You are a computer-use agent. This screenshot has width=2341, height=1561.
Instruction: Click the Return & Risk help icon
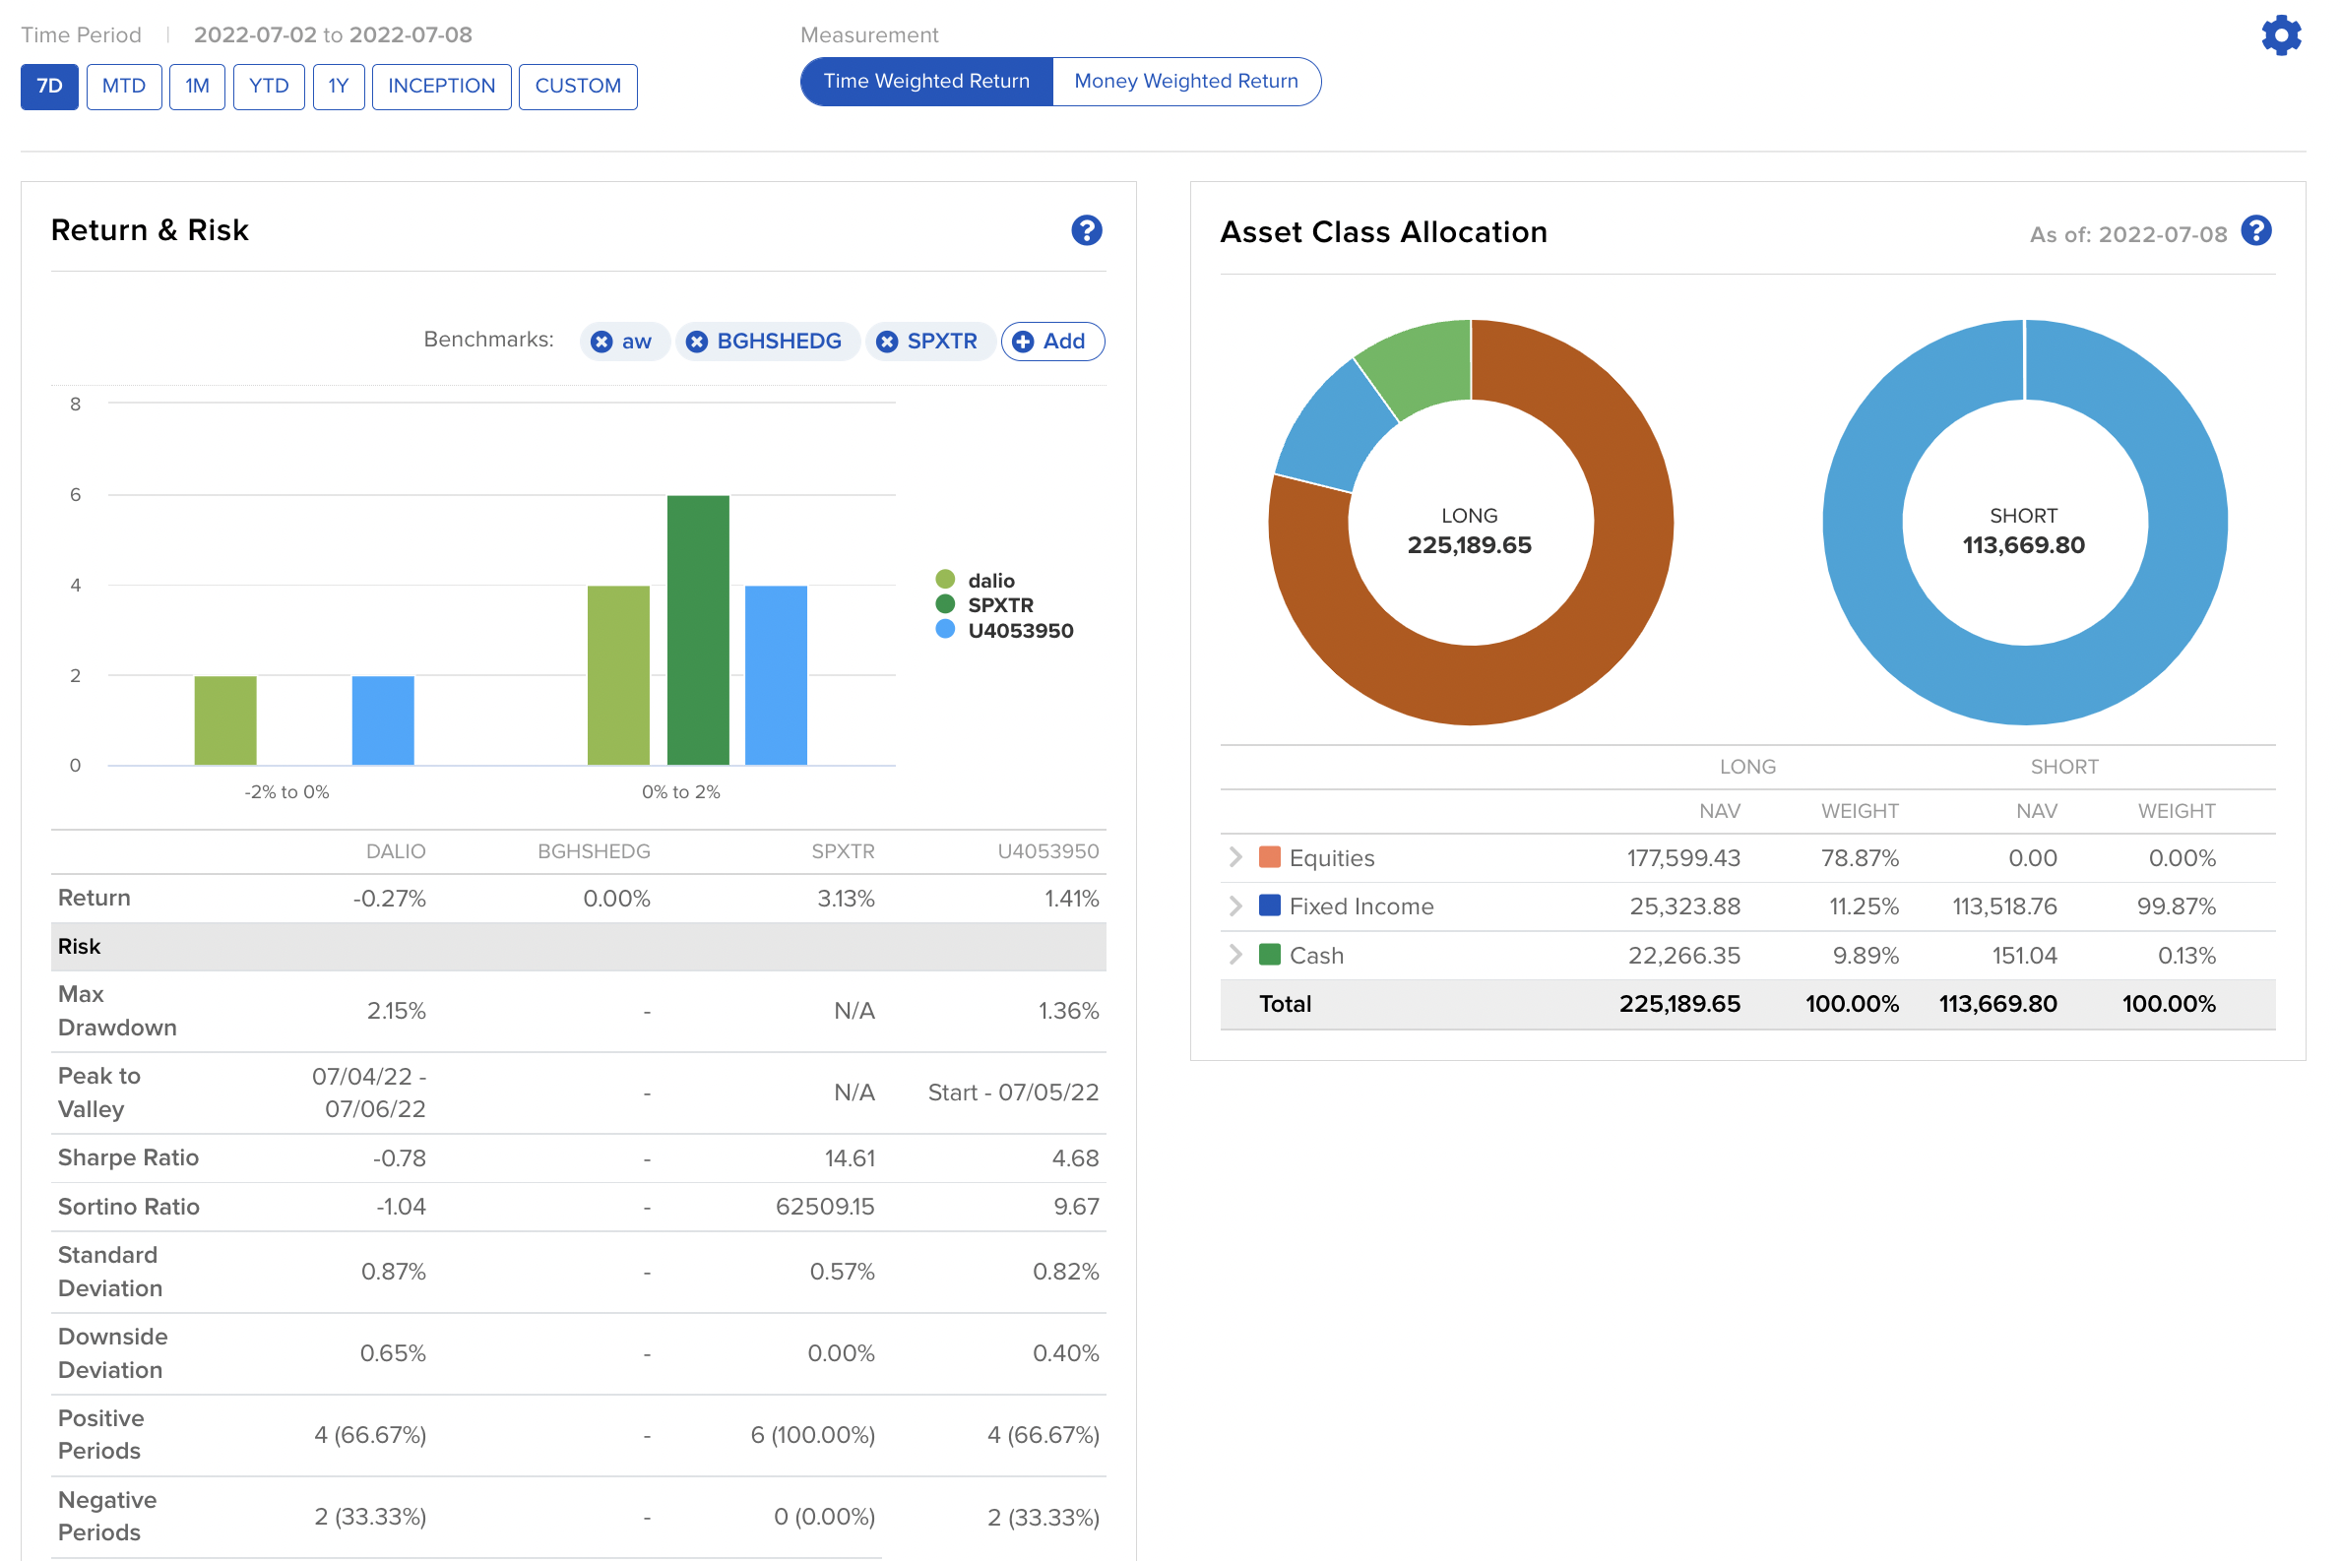point(1087,231)
